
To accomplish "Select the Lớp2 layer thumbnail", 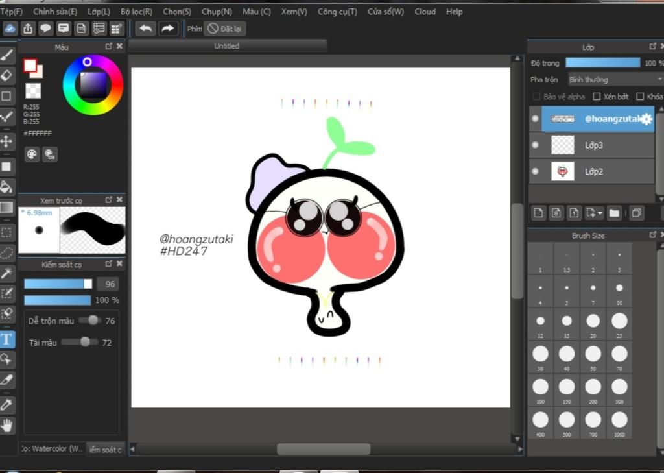I will tap(563, 171).
